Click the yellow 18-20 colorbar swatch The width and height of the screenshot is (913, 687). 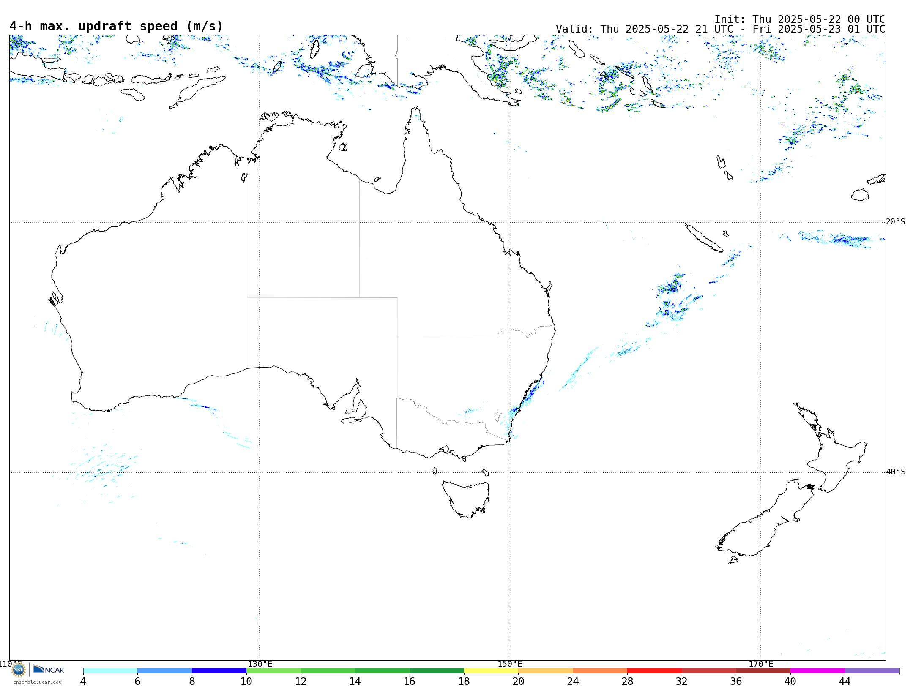click(491, 671)
